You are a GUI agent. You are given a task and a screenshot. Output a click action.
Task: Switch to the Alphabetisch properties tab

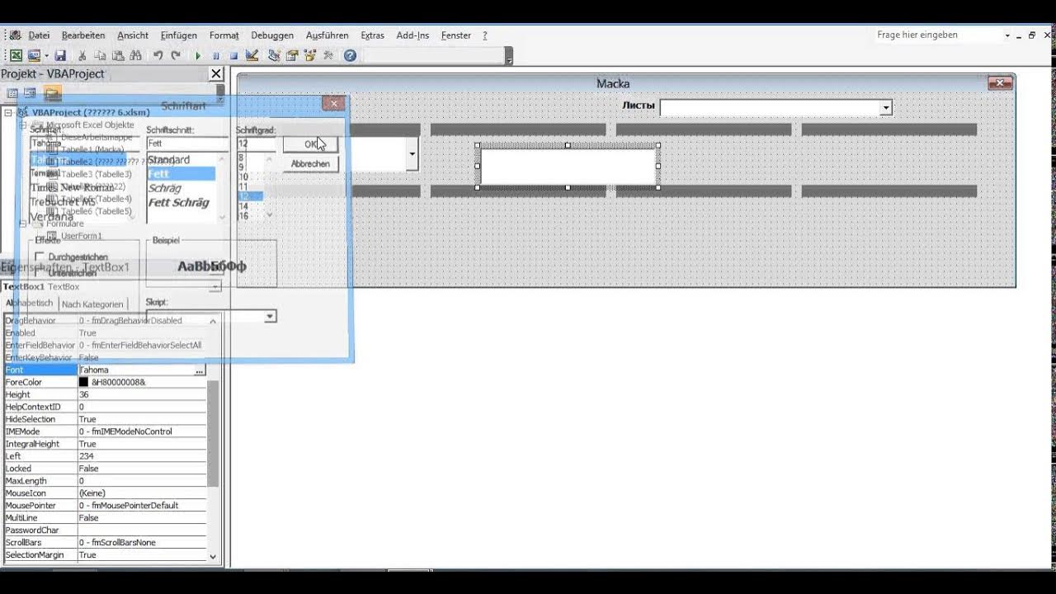(x=28, y=304)
